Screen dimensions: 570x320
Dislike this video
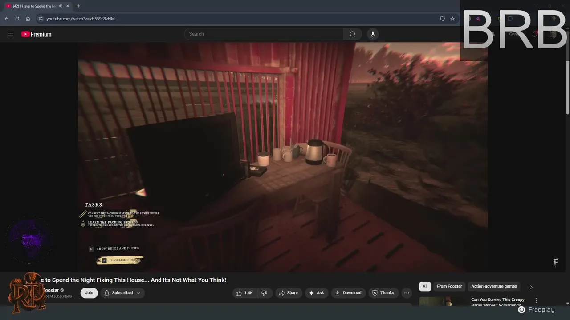click(x=264, y=293)
